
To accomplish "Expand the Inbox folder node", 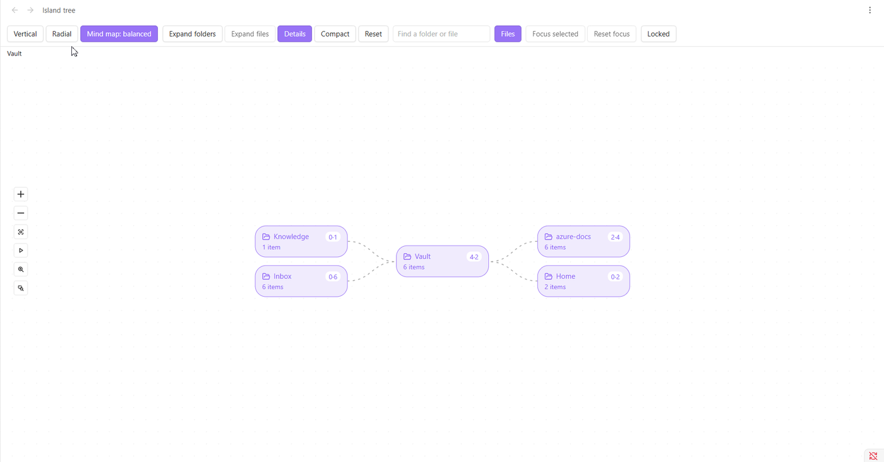I will 301,281.
